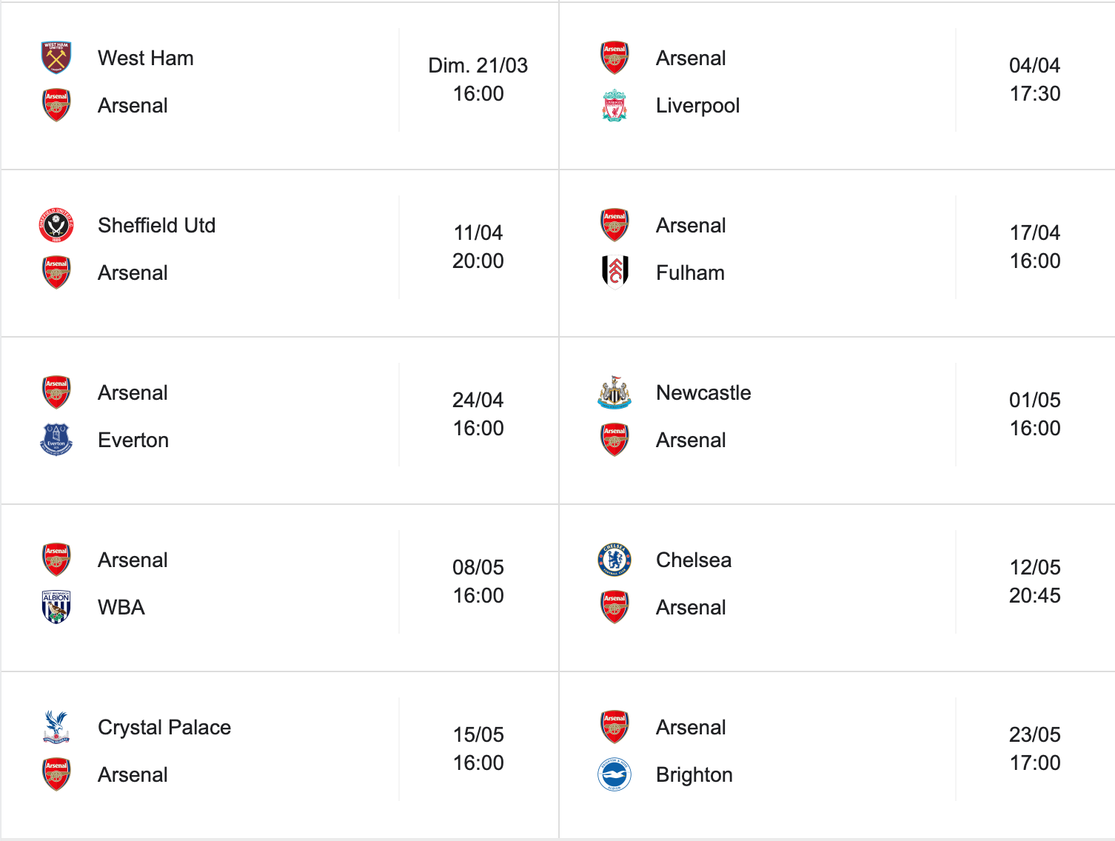1115x841 pixels.
Task: Click the West Ham club crest
Action: coord(56,58)
